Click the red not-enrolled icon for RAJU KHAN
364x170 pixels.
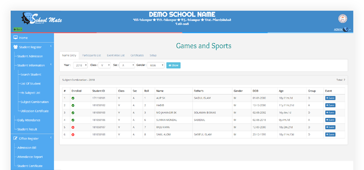pos(73,127)
